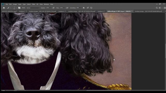
Task: Open the Filter menu
Action: [x=33, y=4]
